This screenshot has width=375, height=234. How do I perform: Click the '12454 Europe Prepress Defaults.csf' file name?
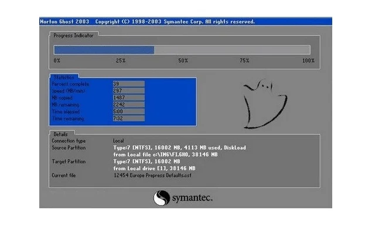(x=152, y=175)
